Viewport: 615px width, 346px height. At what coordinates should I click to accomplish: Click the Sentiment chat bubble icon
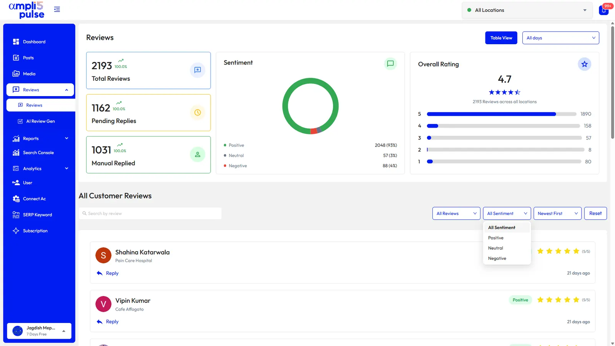(390, 63)
